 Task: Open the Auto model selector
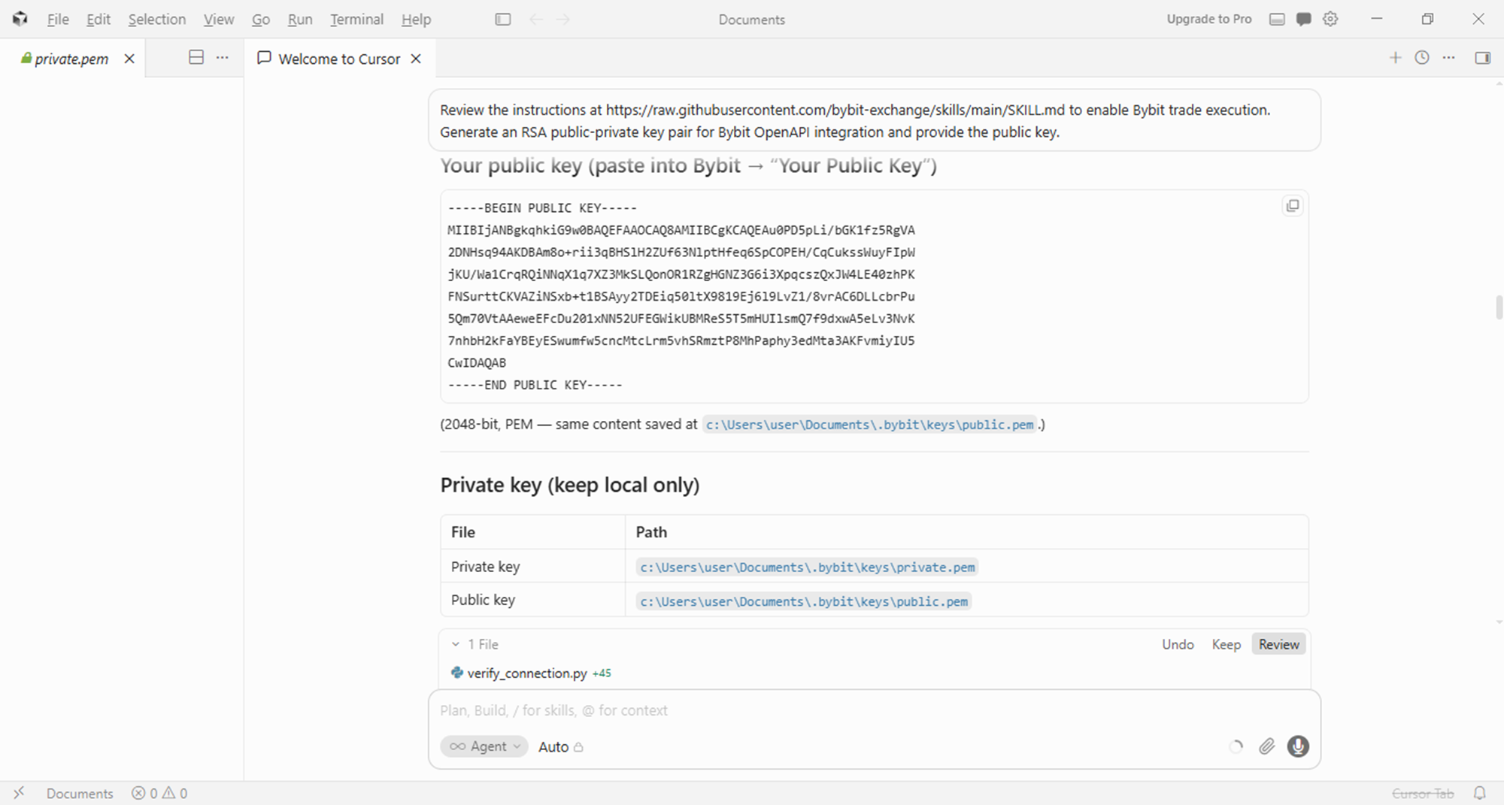point(560,746)
